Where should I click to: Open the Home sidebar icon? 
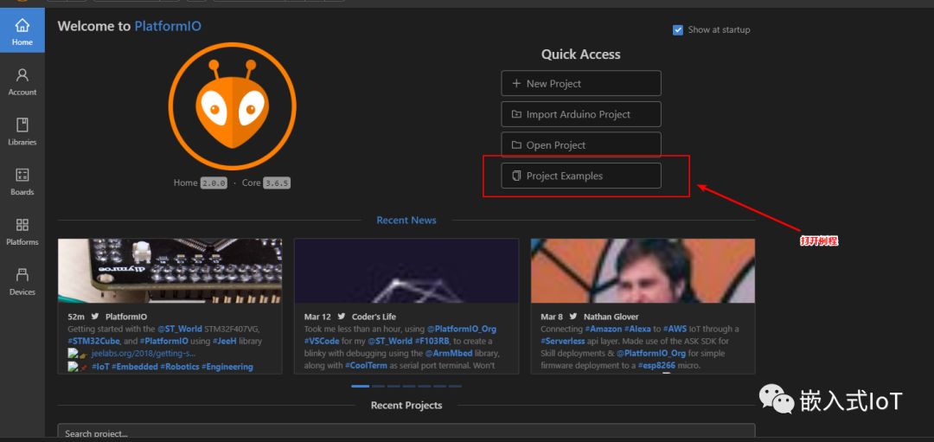[22, 31]
